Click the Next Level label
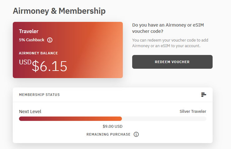 [x=30, y=112]
